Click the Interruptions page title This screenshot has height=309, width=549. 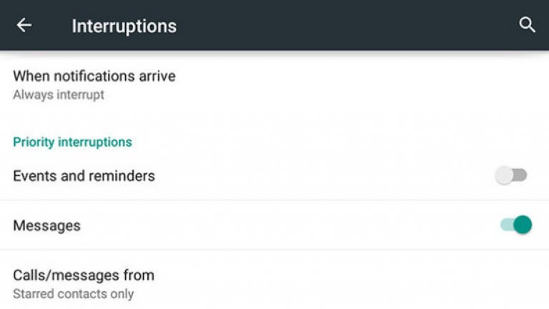click(x=124, y=26)
